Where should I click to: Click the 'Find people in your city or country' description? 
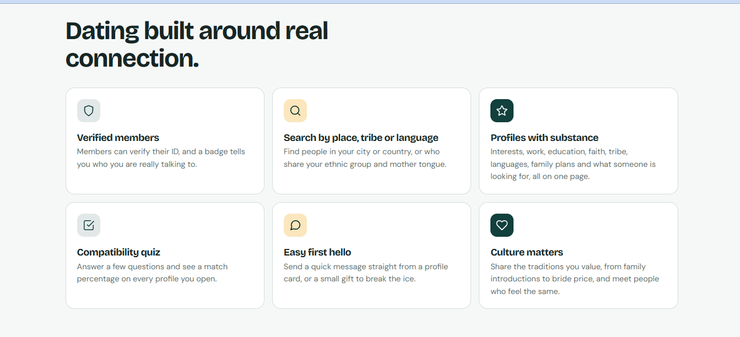click(365, 158)
